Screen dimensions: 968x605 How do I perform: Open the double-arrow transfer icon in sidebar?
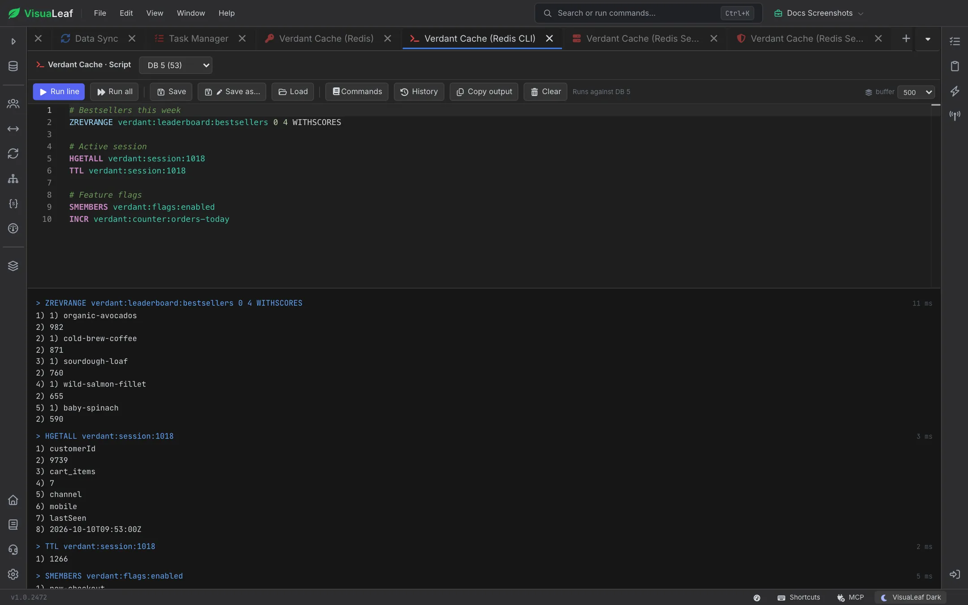pos(13,129)
